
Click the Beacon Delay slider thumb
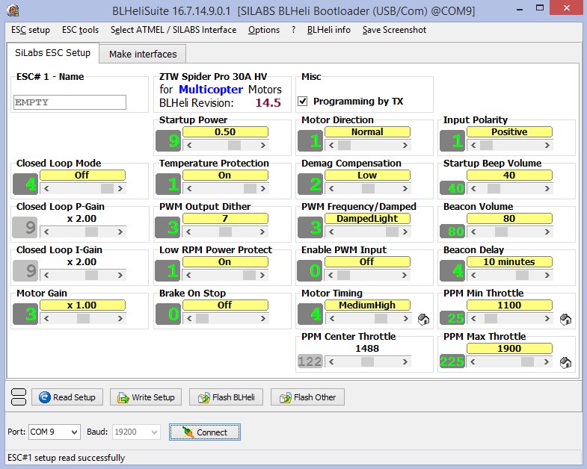(522, 276)
